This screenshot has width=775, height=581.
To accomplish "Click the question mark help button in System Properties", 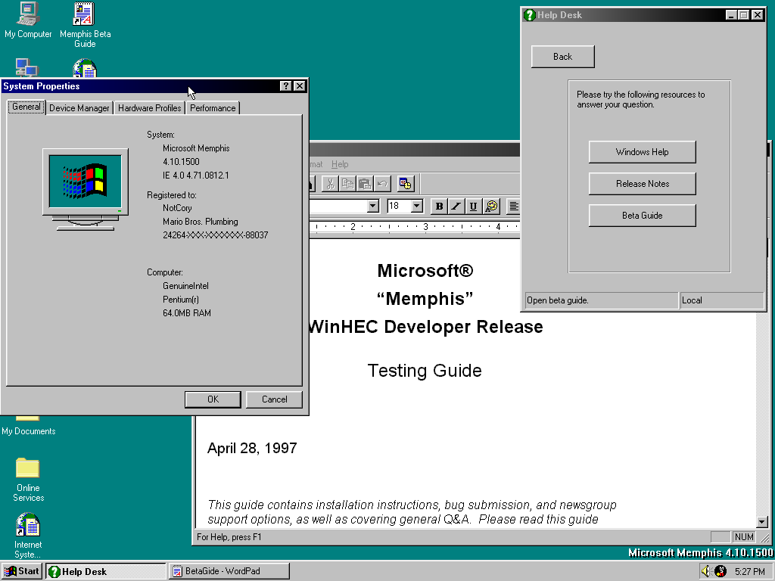I will [285, 86].
